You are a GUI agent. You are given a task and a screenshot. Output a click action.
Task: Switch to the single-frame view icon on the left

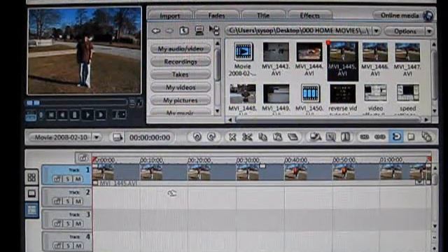tap(31, 193)
